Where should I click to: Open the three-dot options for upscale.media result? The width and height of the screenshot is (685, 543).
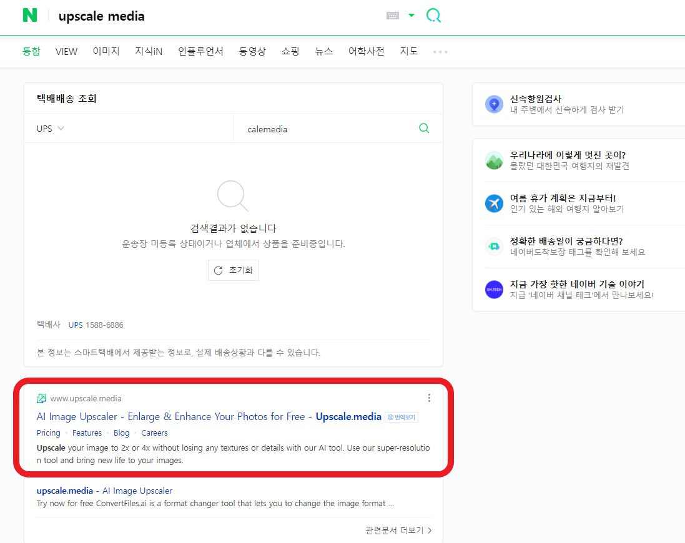coord(429,398)
